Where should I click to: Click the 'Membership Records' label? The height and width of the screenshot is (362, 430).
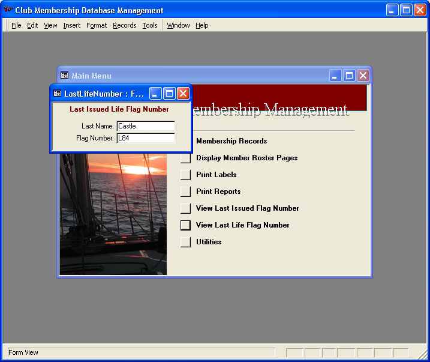point(231,141)
